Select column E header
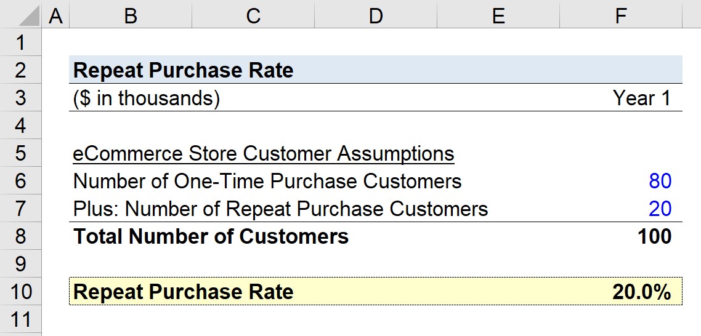The height and width of the screenshot is (336, 701). point(498,14)
